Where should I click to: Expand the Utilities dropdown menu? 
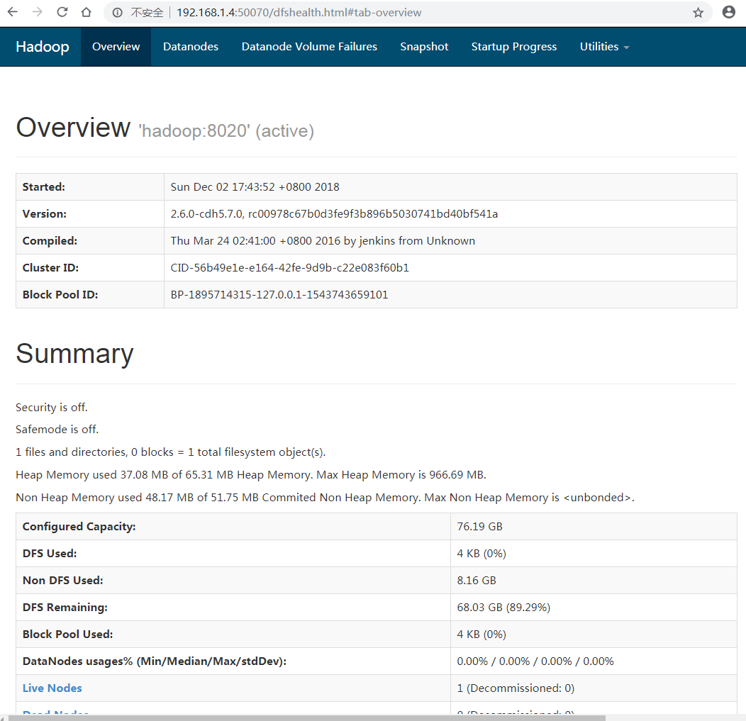coord(604,47)
